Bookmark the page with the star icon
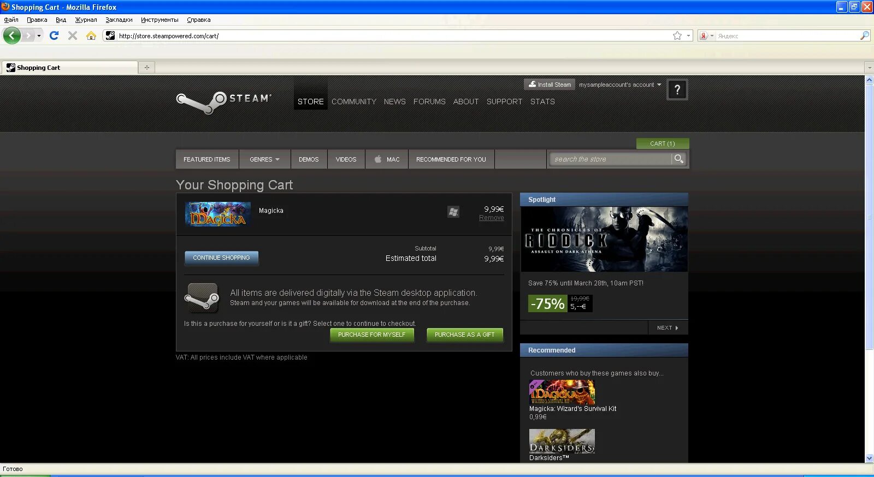The width and height of the screenshot is (874, 477). pyautogui.click(x=677, y=35)
